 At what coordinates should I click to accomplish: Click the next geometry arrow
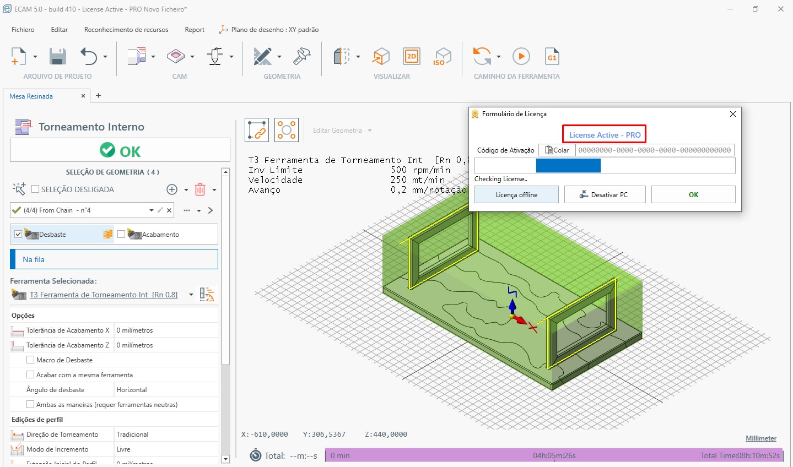click(211, 210)
